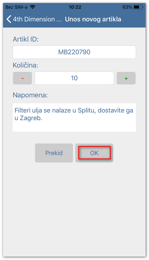The height and width of the screenshot is (260, 149).
Task: Tap the Wi-Fi signal icon in status bar
Action: 33,7
